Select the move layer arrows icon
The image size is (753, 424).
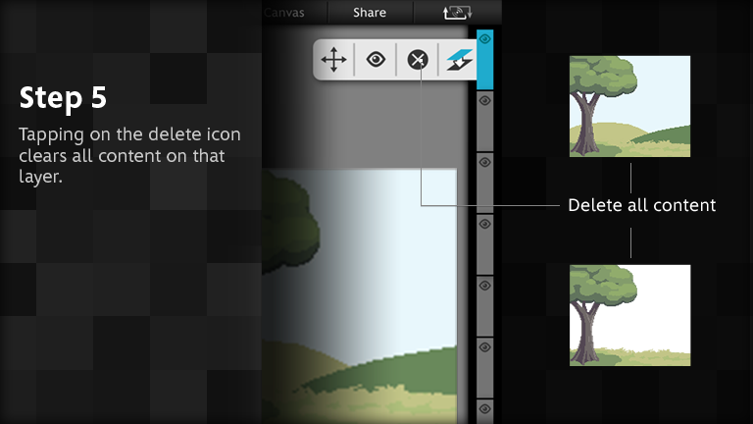[x=333, y=60]
